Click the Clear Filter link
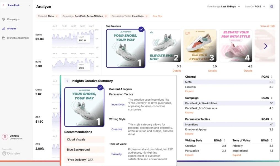 [x=157, y=16]
